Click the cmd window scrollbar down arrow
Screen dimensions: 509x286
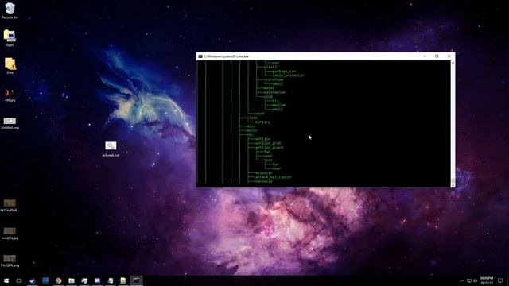453,185
